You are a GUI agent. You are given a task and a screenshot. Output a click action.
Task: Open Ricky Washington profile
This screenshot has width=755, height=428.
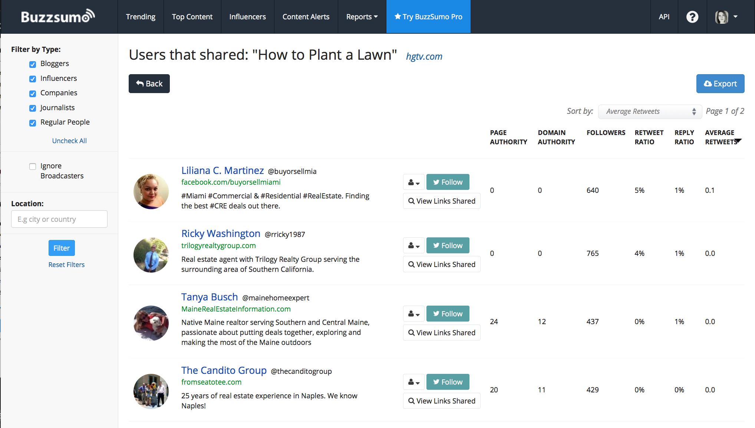(221, 234)
